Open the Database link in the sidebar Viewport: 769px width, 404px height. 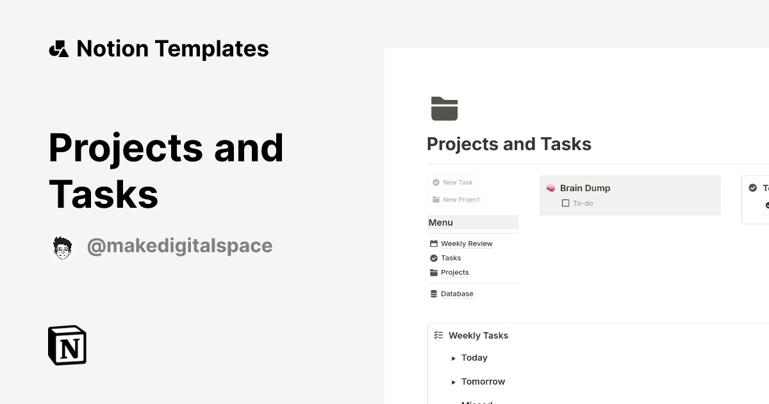(x=457, y=293)
